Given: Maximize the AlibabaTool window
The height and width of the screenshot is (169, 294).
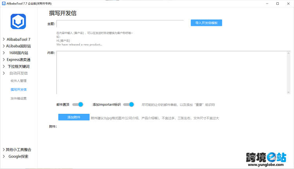Looking at the screenshot, I should click(x=278, y=4).
